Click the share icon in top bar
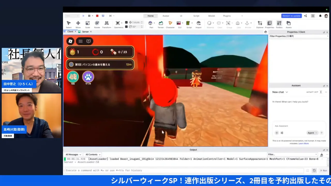 coord(305,16)
